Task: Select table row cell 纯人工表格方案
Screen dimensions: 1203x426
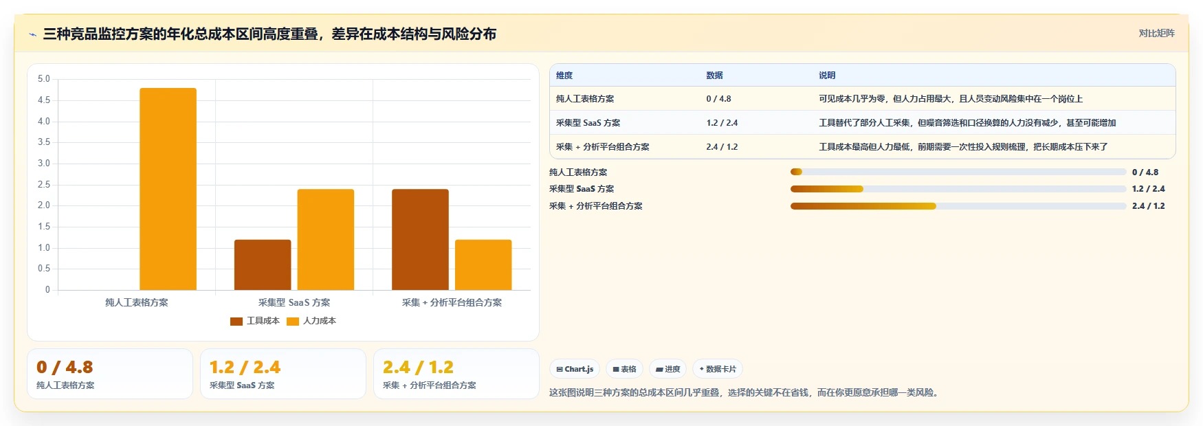Action: [585, 99]
